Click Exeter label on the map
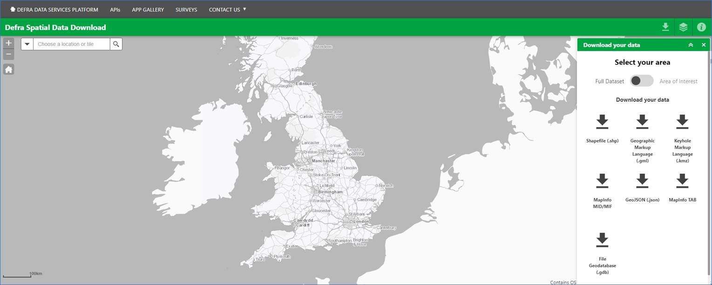 [x=292, y=246]
